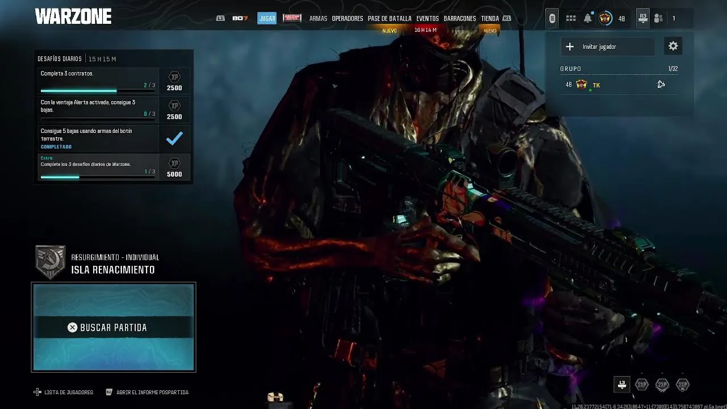Activate the second 2XP weapon token
Image resolution: width=727 pixels, height=409 pixels.
pyautogui.click(x=662, y=385)
